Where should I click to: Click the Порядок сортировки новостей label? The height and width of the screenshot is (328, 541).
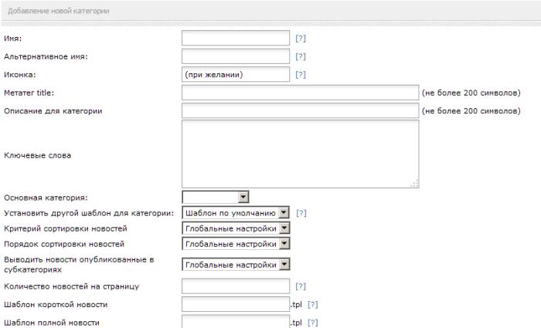[x=64, y=245]
